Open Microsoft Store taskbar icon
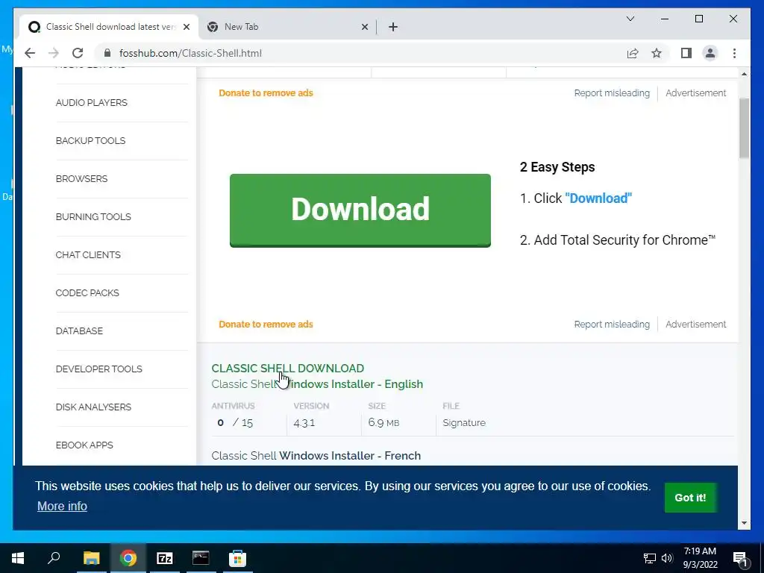The height and width of the screenshot is (573, 764). coord(238,558)
